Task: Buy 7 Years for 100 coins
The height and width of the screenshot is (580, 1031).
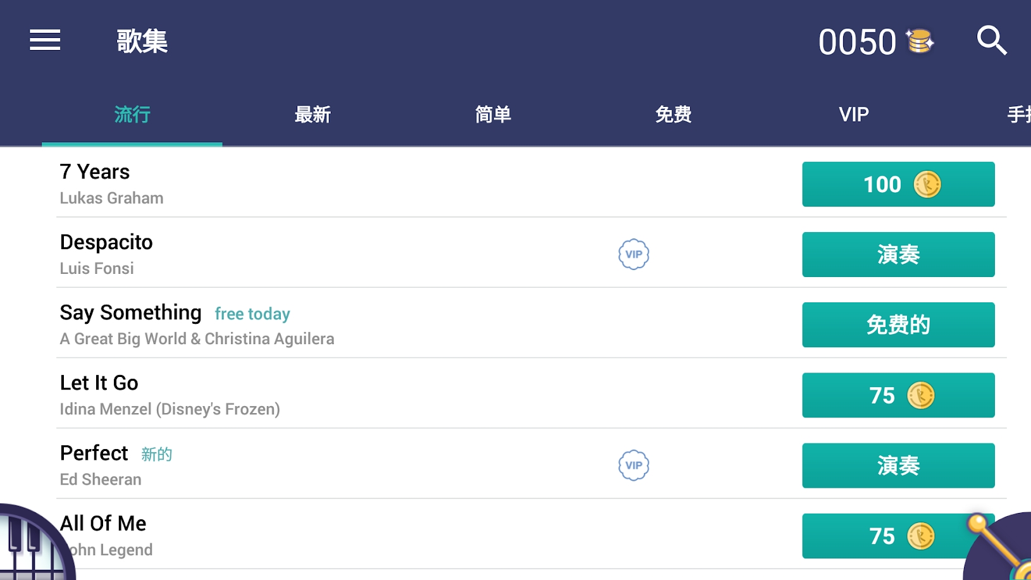Action: pyautogui.click(x=898, y=184)
